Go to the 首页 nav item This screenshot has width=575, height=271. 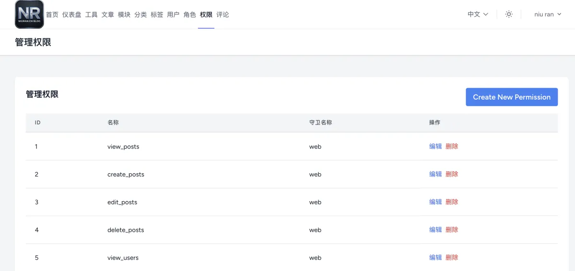[x=52, y=15]
